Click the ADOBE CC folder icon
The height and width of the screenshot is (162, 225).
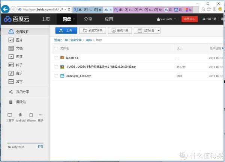coord(62,58)
